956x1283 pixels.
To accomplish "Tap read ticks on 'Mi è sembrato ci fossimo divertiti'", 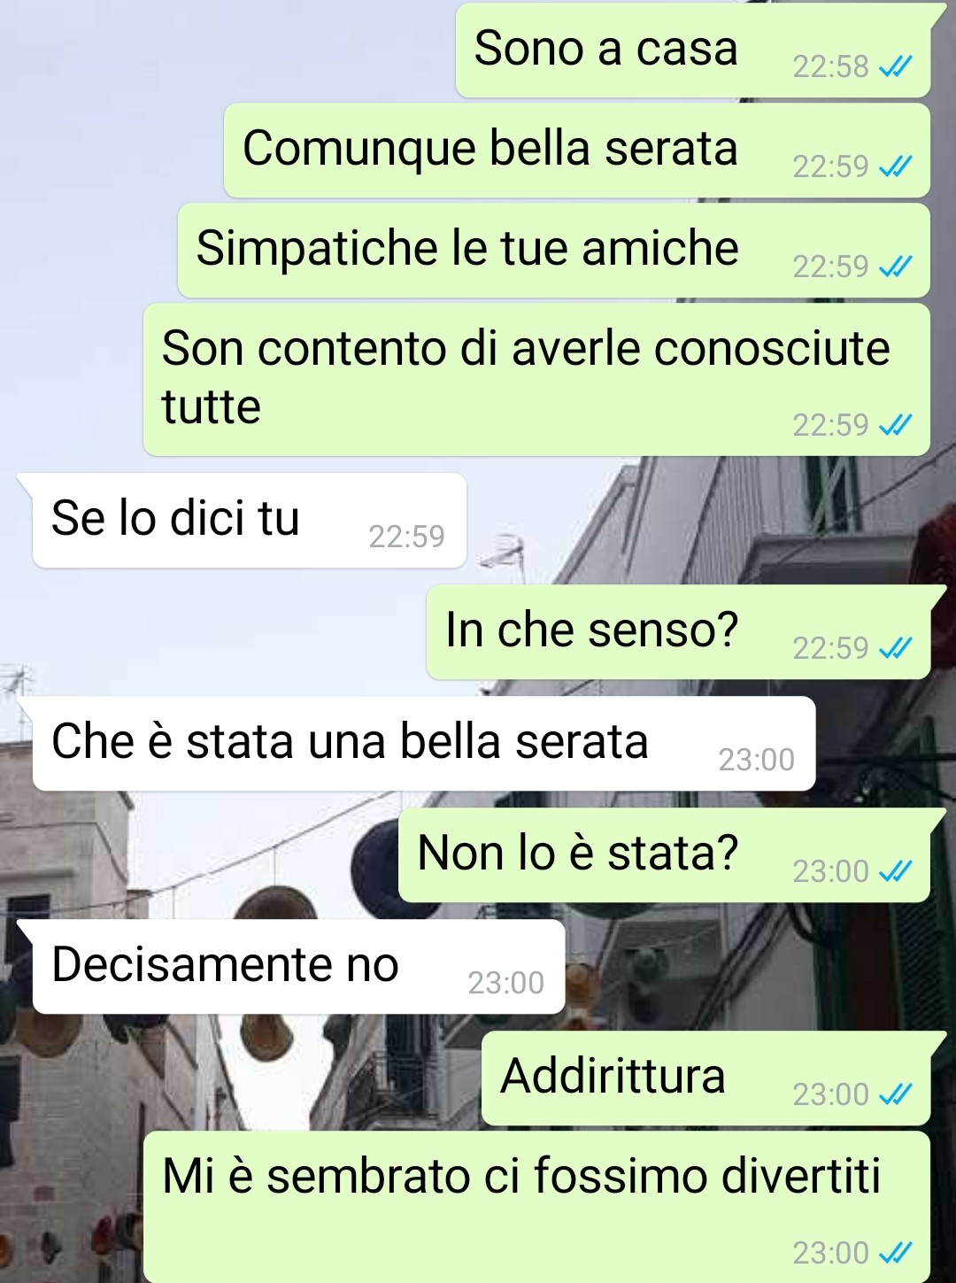I will [895, 1254].
